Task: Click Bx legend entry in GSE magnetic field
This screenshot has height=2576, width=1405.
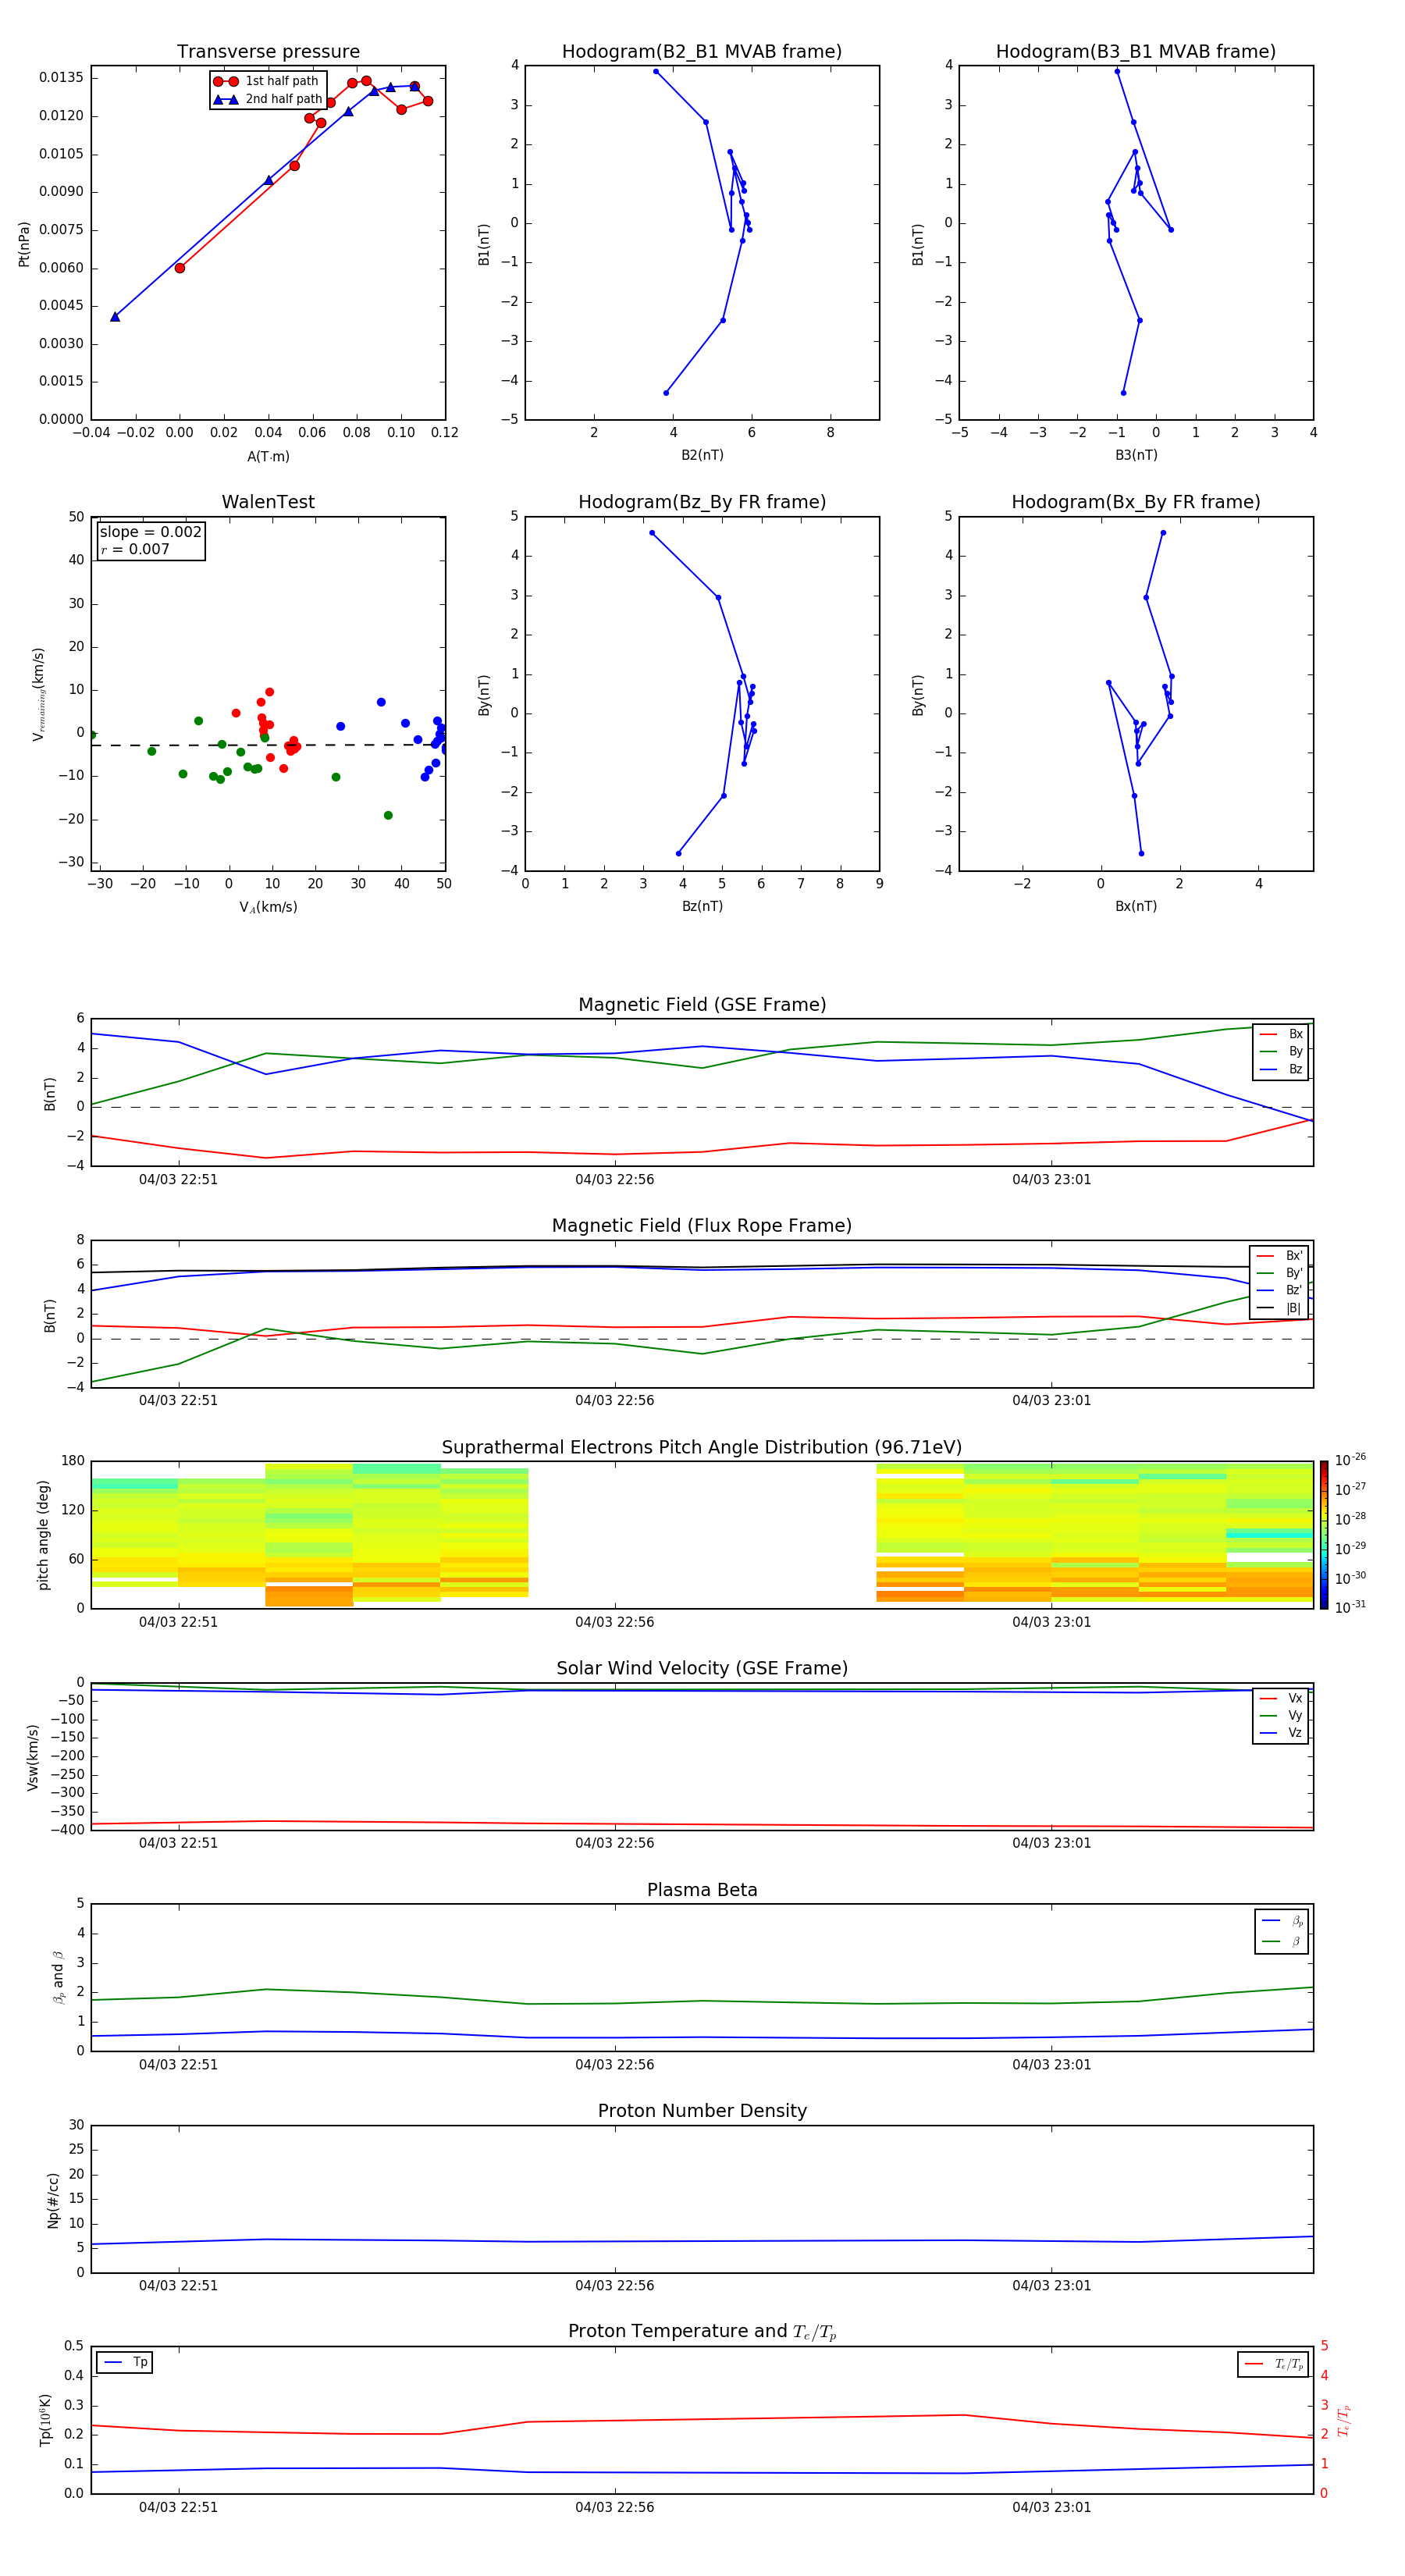Action: click(x=1281, y=1034)
